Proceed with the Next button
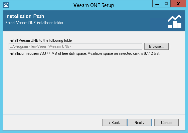This screenshot has height=133, width=188. 139,123
